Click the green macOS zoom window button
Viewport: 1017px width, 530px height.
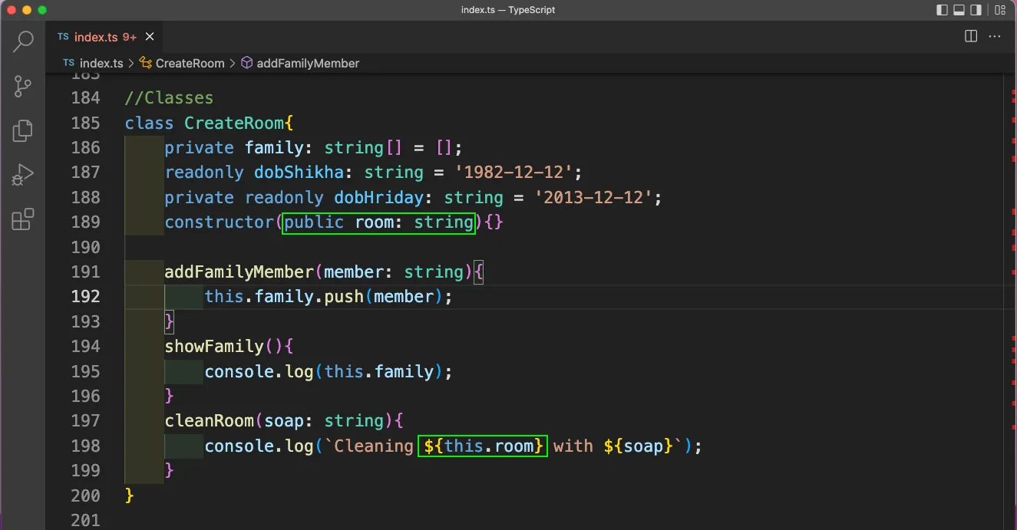coord(41,10)
